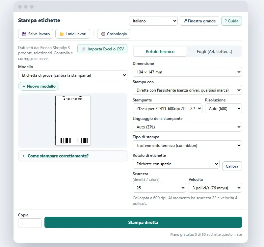Click the expand arrow icon on Finestra grande
Screen dimensions: 264x247
point(185,21)
